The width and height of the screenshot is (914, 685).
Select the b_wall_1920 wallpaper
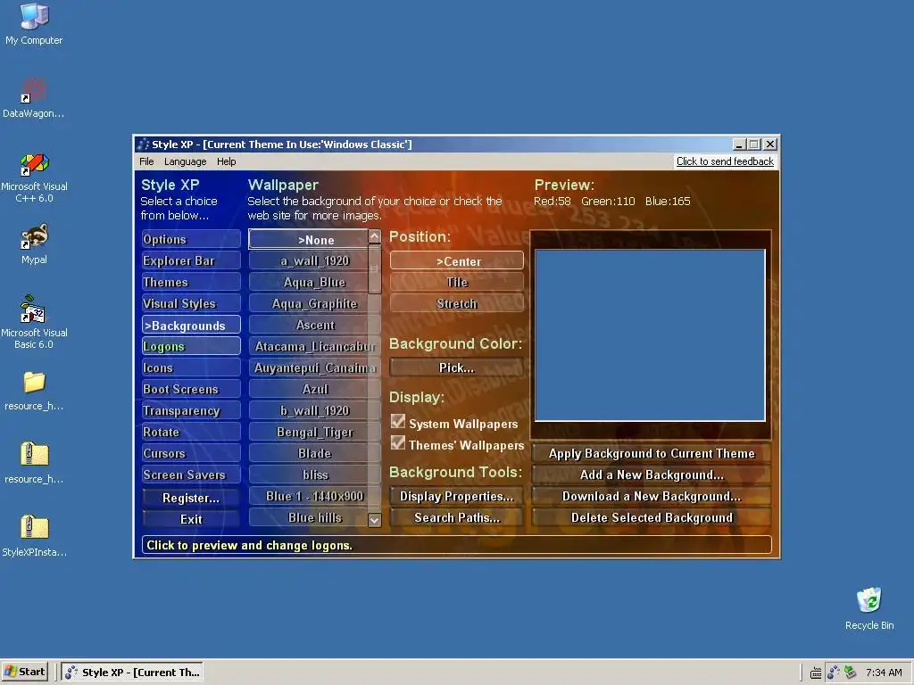[x=308, y=410]
